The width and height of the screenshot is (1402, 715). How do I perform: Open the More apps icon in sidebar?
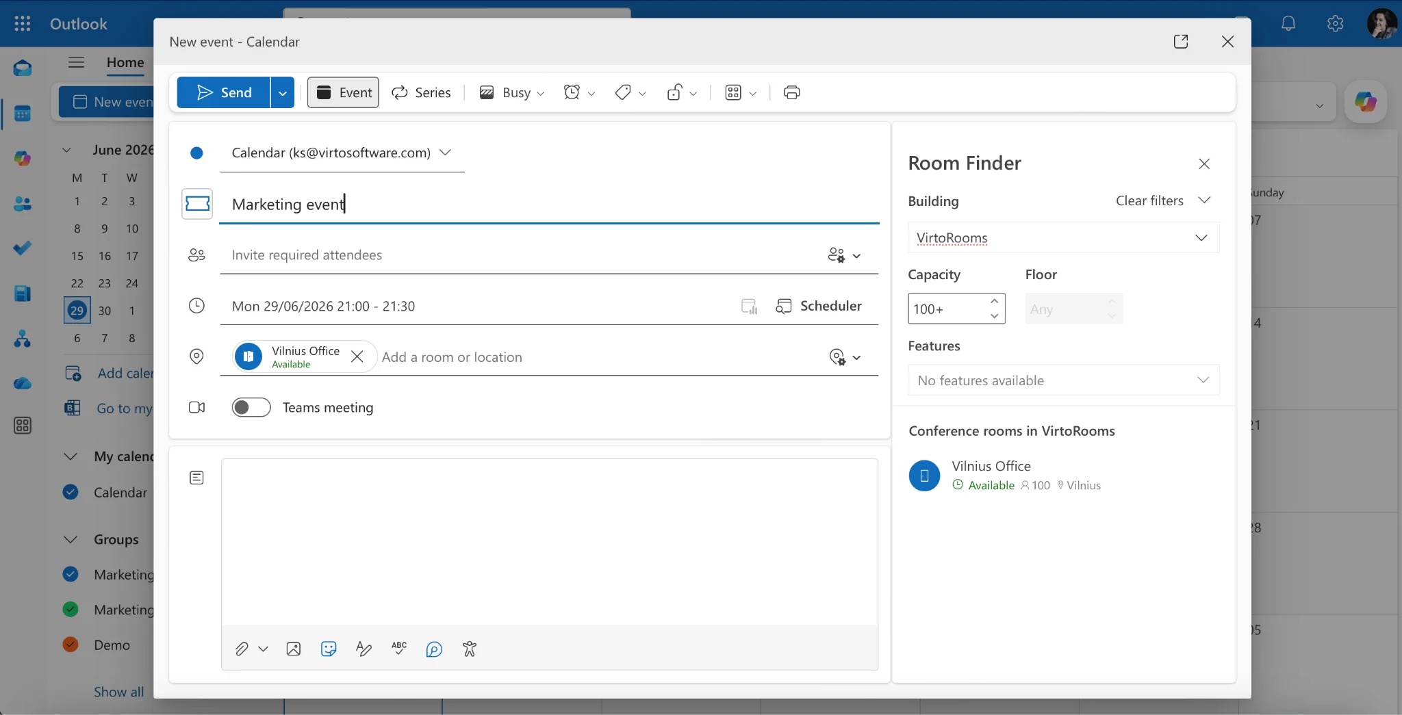point(23,426)
